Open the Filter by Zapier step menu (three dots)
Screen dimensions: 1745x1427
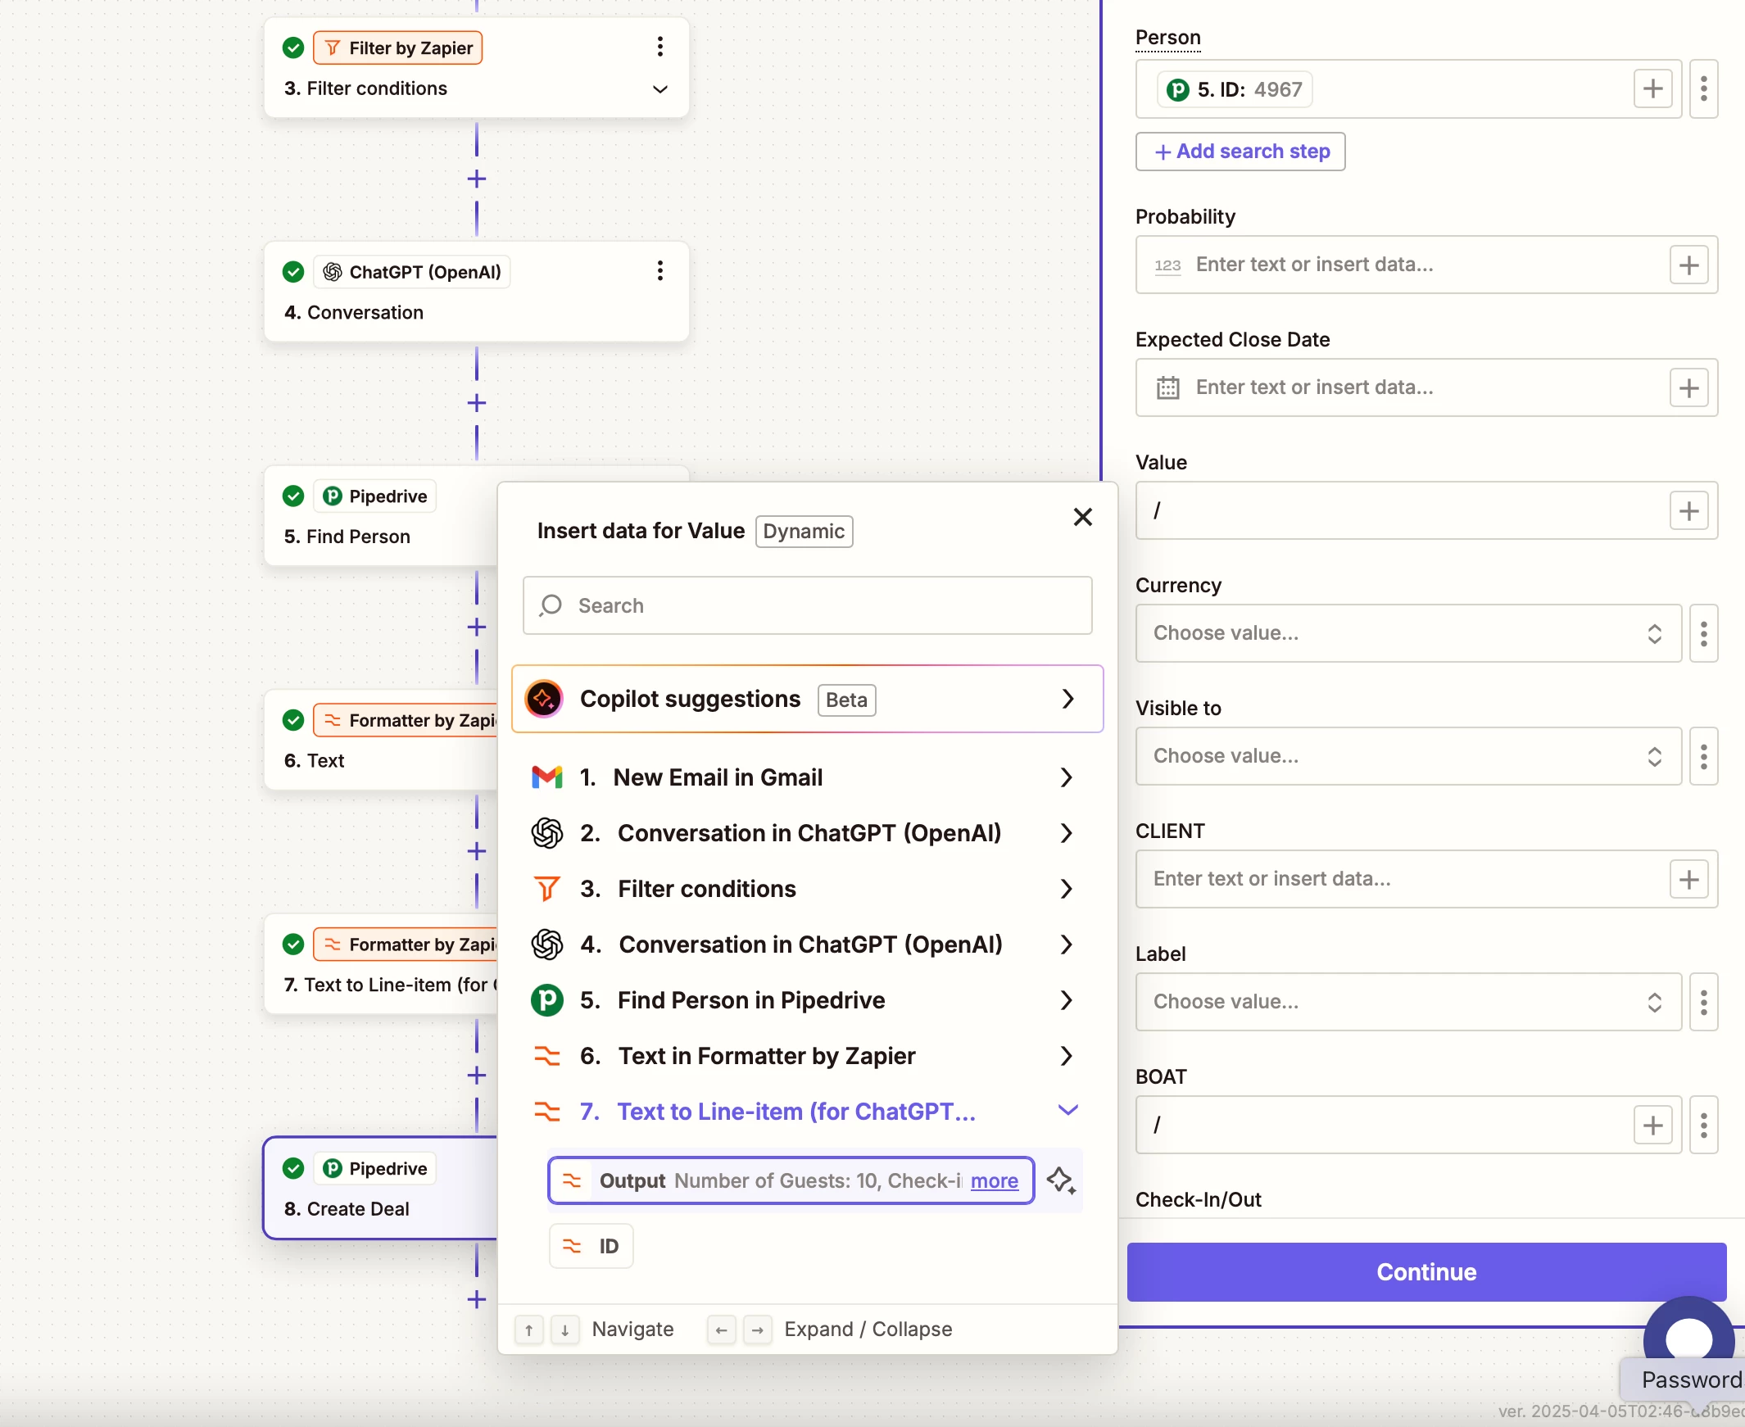[659, 47]
